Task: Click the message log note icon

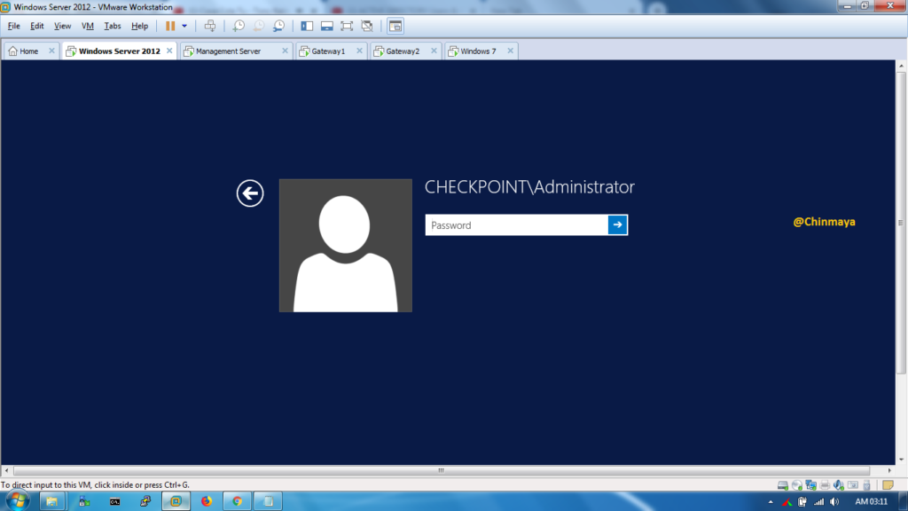Action: click(888, 485)
